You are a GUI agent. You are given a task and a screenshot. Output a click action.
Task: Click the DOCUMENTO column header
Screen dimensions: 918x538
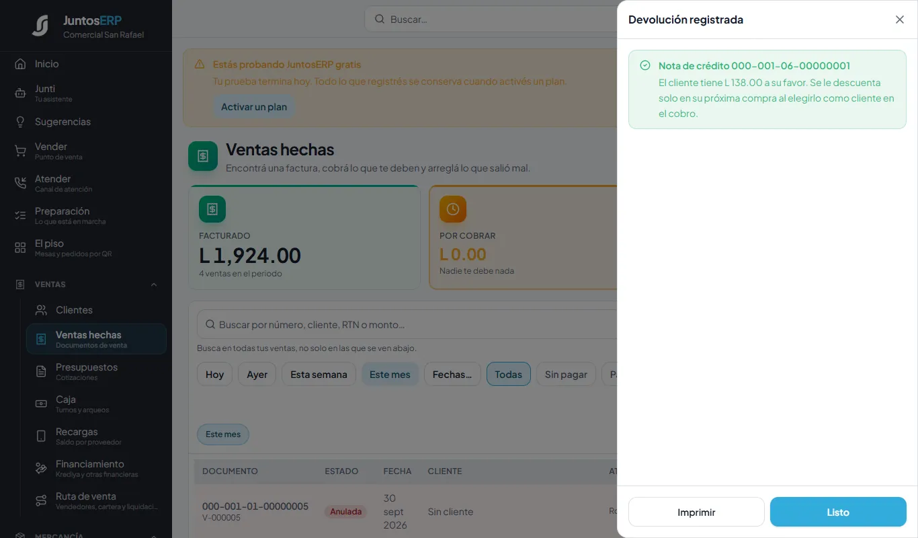tap(230, 471)
